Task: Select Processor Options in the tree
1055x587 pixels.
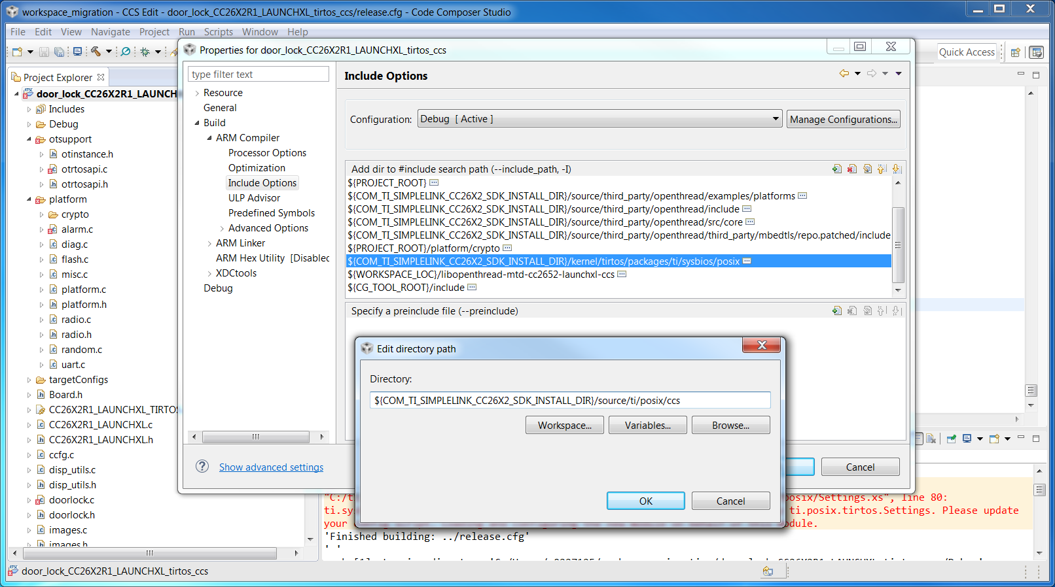Action: (x=267, y=153)
